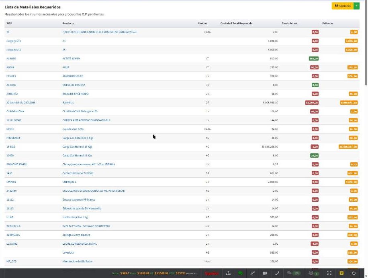Screen dimensions: 368x278
Task: Click the Cantidad Total Requerida column header
Action: click(236, 23)
